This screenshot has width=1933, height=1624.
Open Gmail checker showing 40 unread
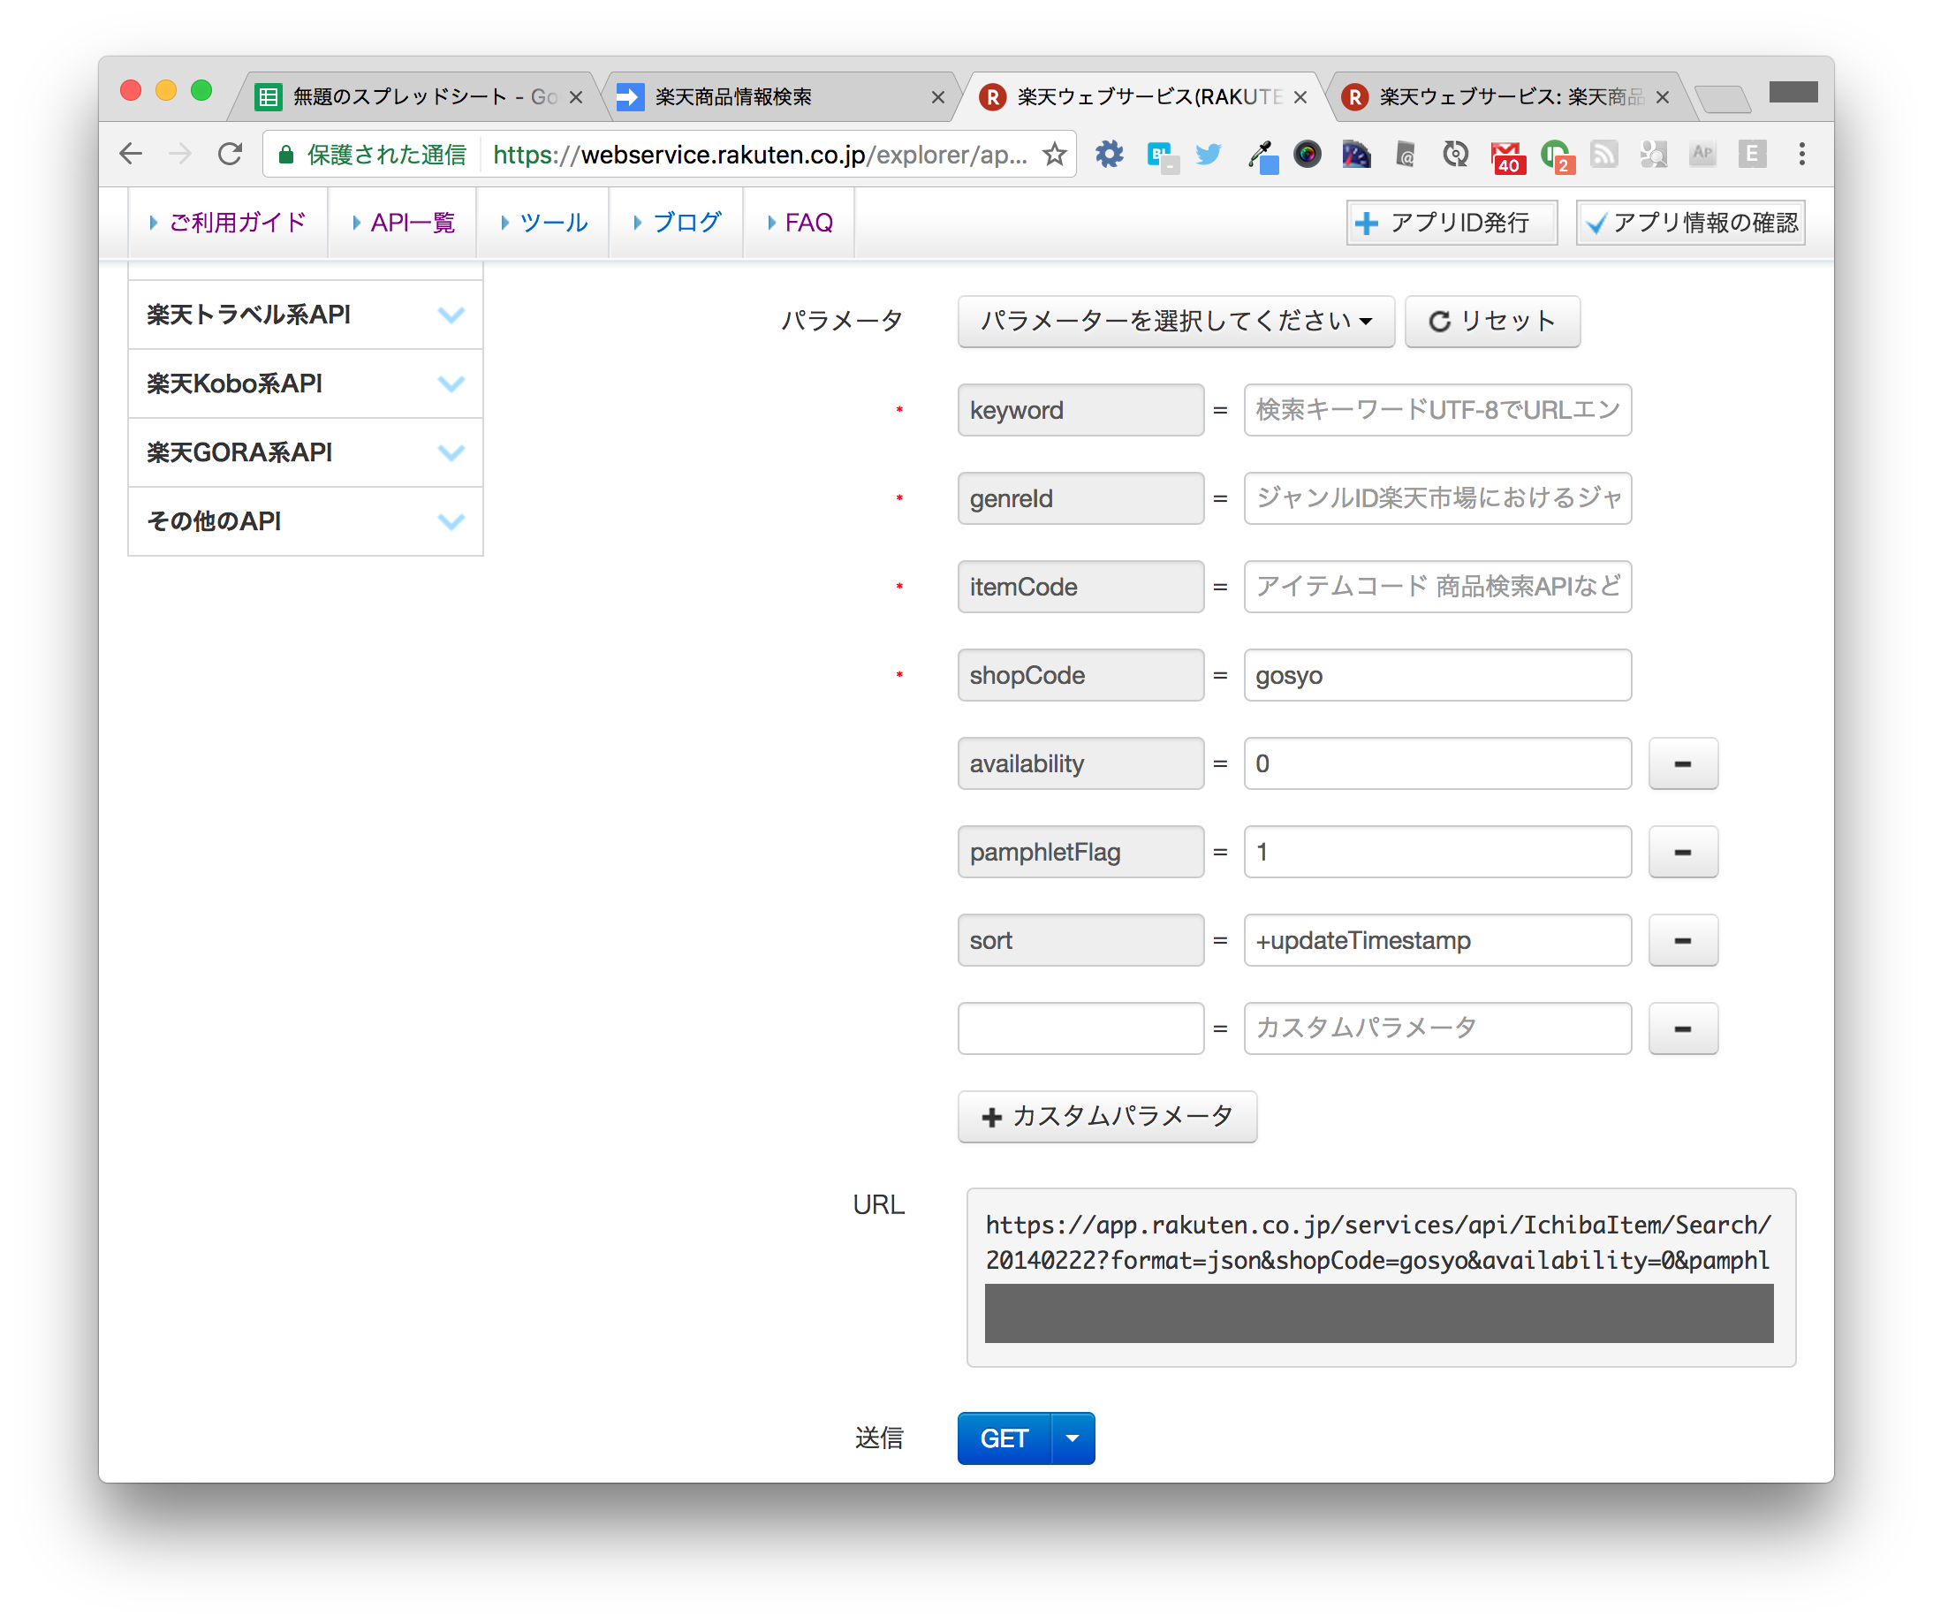[x=1507, y=156]
